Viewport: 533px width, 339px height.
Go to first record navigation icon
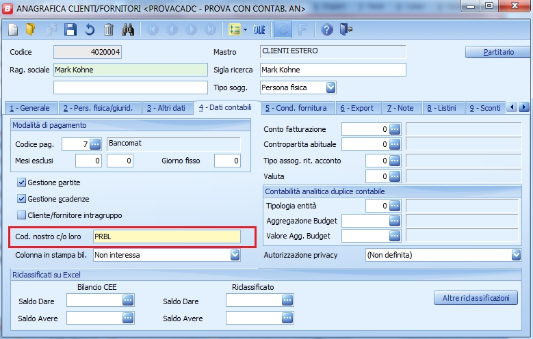[x=153, y=29]
